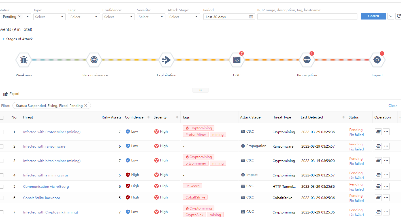
Task: Toggle the select-all checkbox in table header
Action: 2,117
